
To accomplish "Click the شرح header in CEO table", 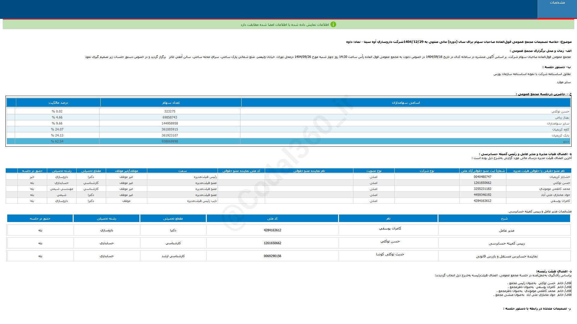I will [504, 218].
